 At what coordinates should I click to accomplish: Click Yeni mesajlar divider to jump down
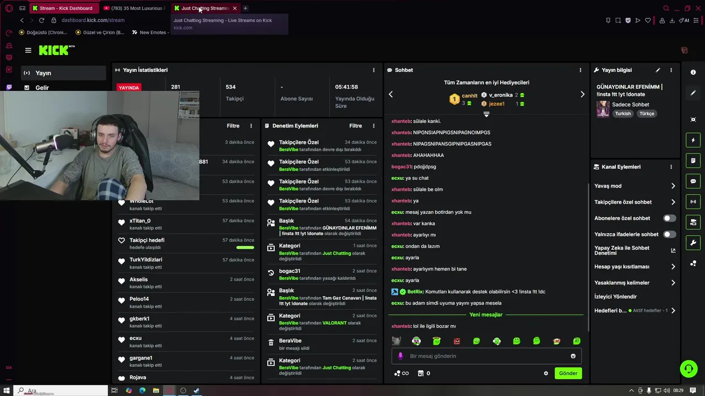click(x=486, y=315)
